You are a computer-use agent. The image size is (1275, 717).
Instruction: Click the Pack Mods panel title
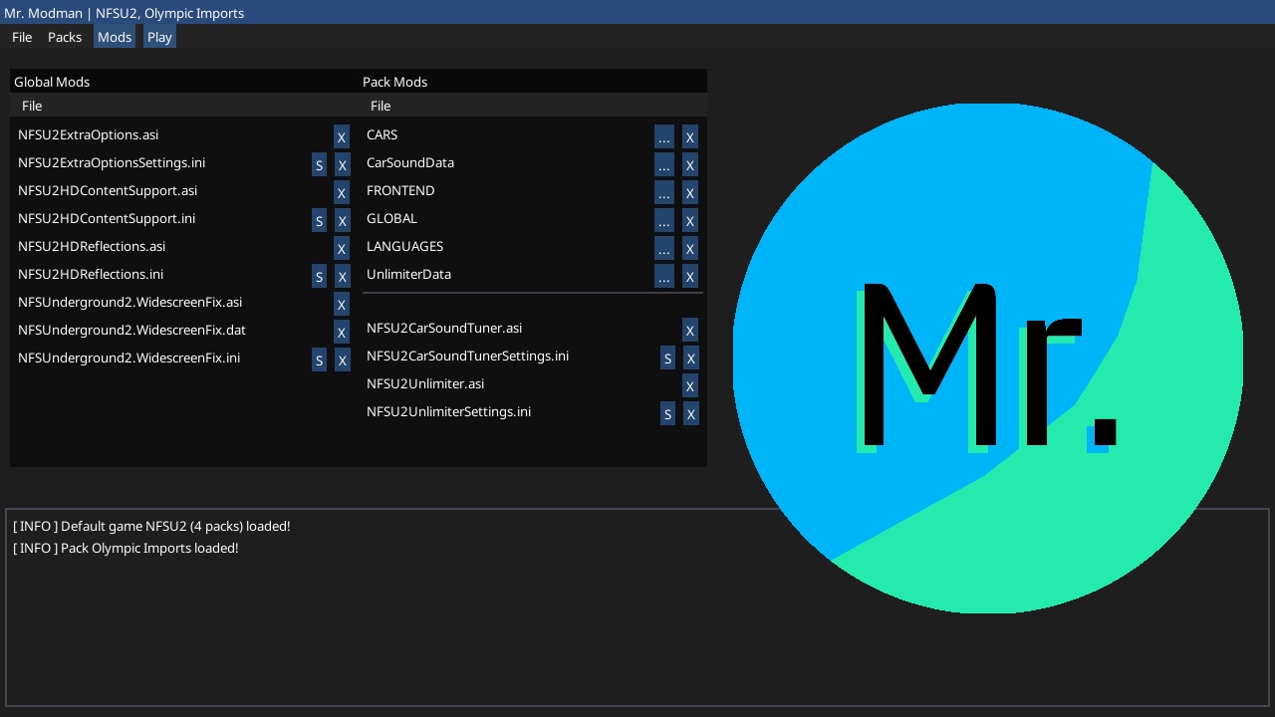coord(394,82)
